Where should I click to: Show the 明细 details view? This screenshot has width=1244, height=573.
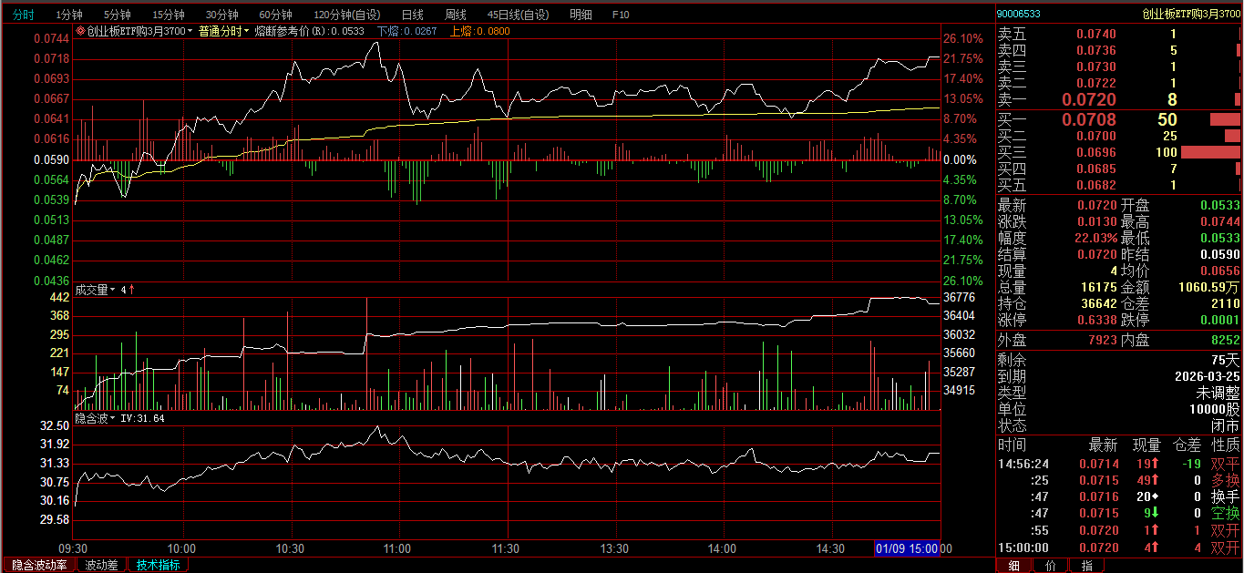(x=581, y=15)
